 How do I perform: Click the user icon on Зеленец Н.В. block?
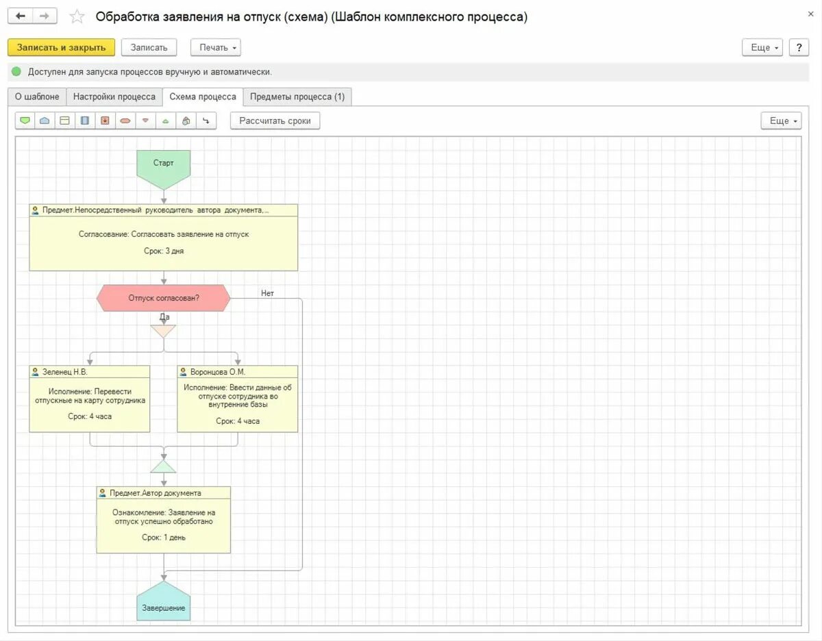tap(35, 372)
